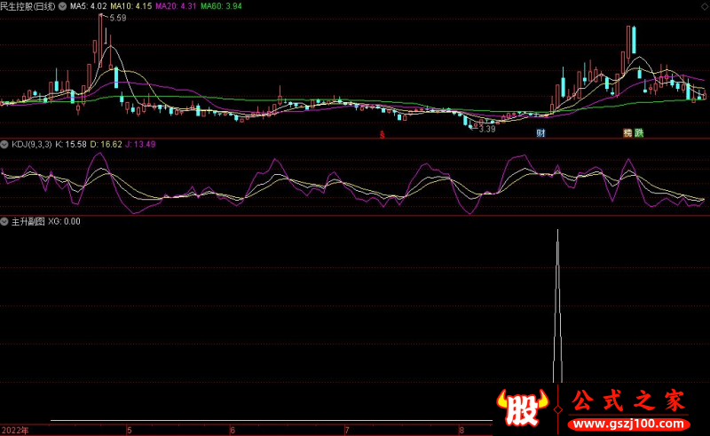The width and height of the screenshot is (710, 436).
Task: Click the 3.39 low price annotation
Action: click(x=486, y=130)
